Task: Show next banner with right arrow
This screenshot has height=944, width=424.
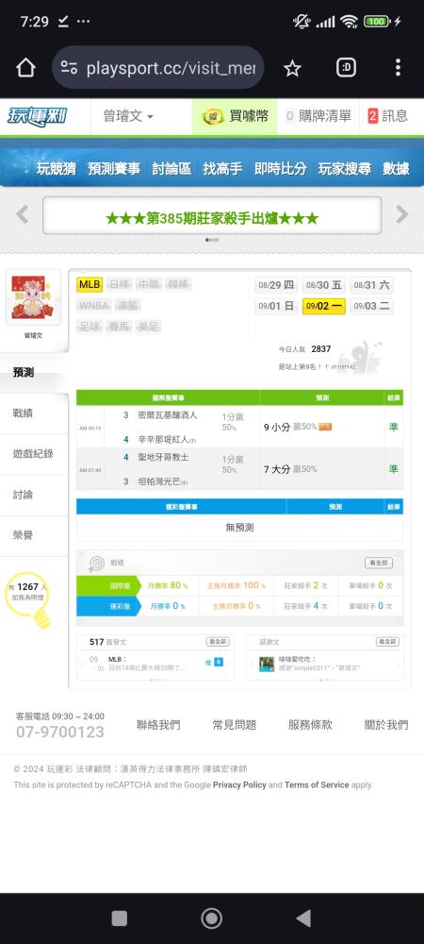Action: click(x=401, y=214)
